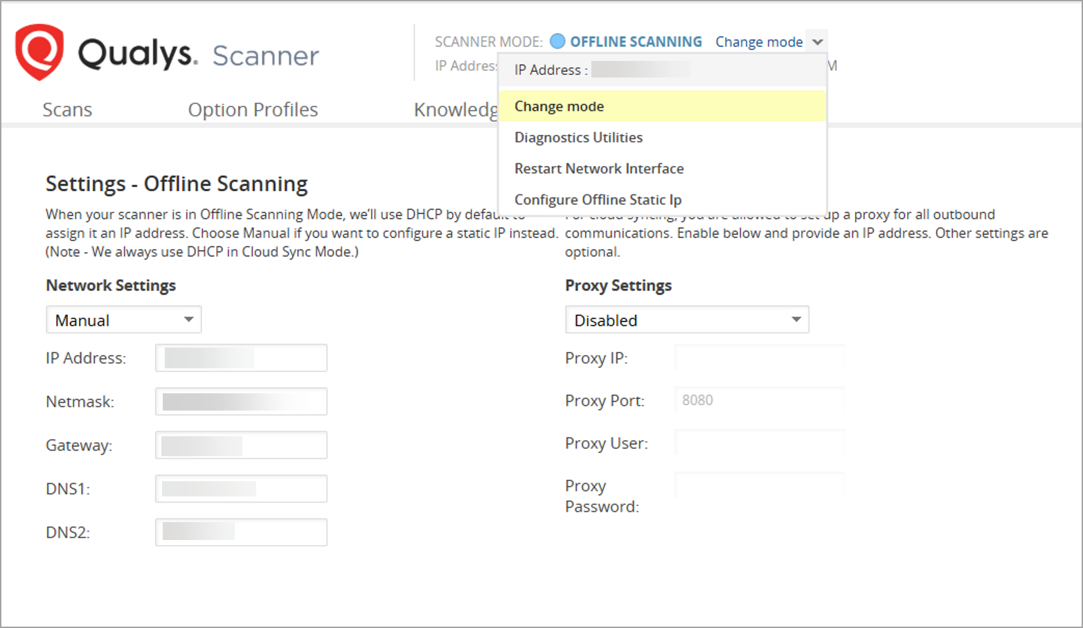Screen dimensions: 1083x628
Task: Expand the Change mode chevron arrow
Action: 818,42
